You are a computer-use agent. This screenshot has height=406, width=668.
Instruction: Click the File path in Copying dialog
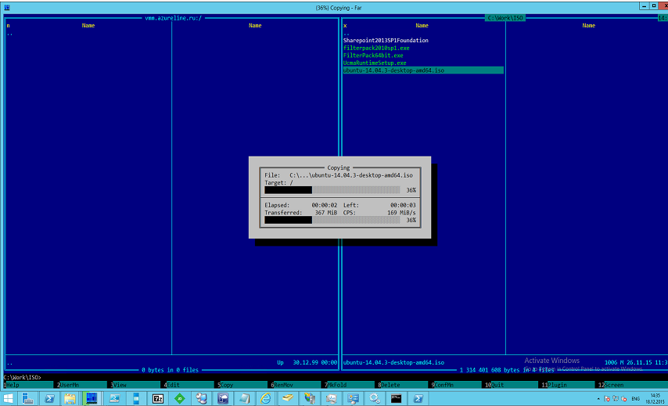point(351,175)
